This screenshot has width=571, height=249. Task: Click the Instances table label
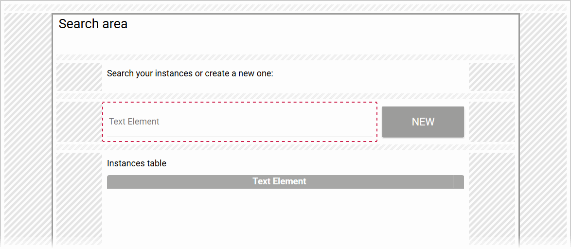pyautogui.click(x=137, y=163)
